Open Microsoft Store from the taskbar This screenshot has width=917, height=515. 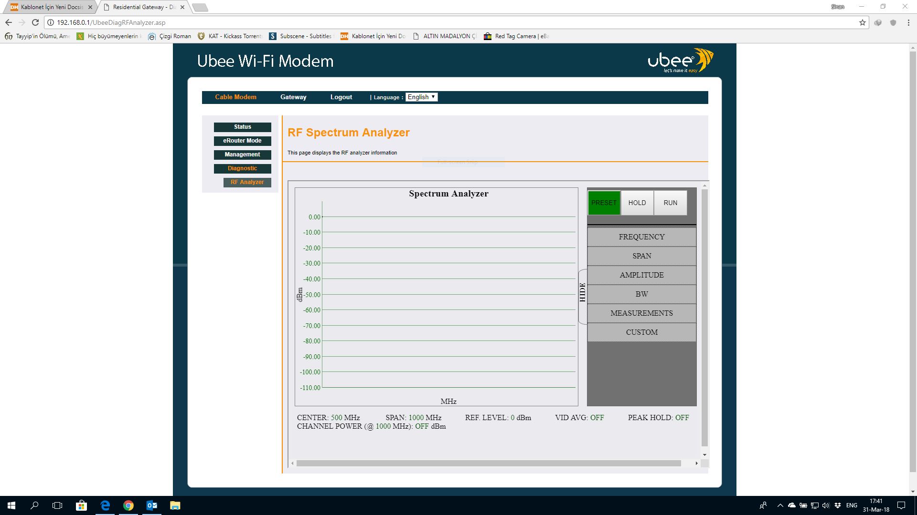(81, 505)
